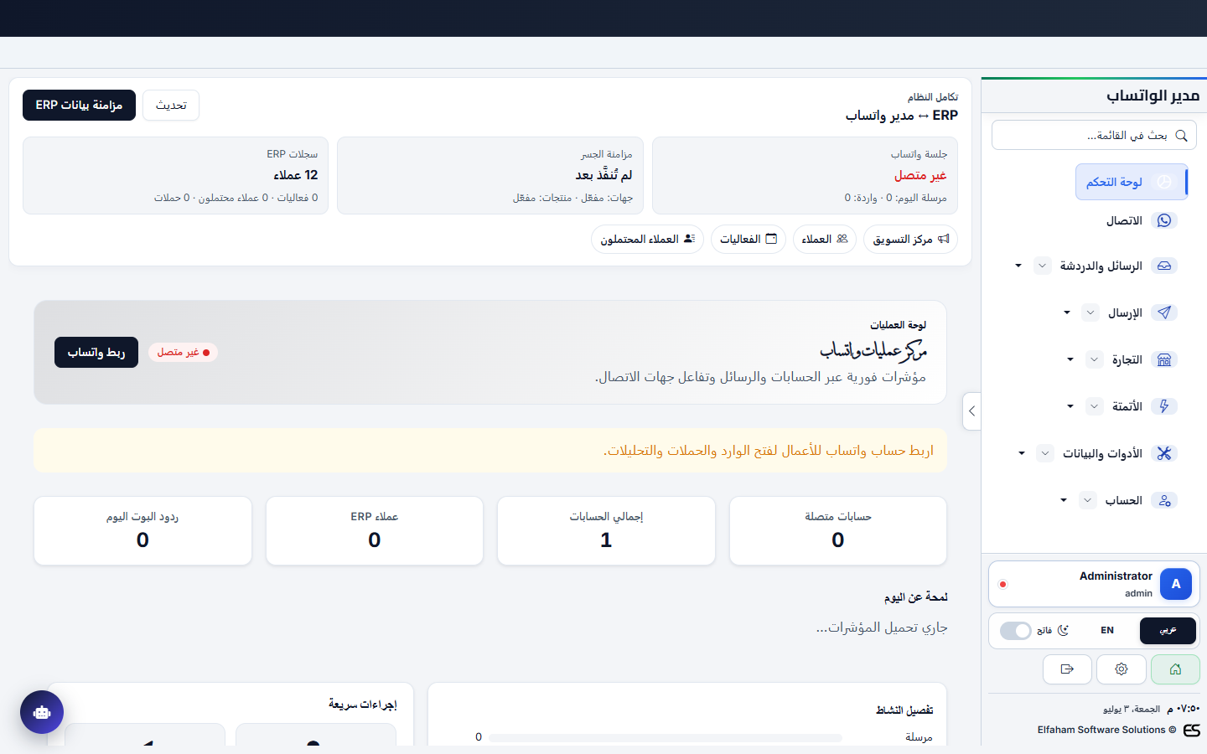The image size is (1207, 754).
Task: Expand the الأتمتة submenu chevron
Action: [1094, 406]
